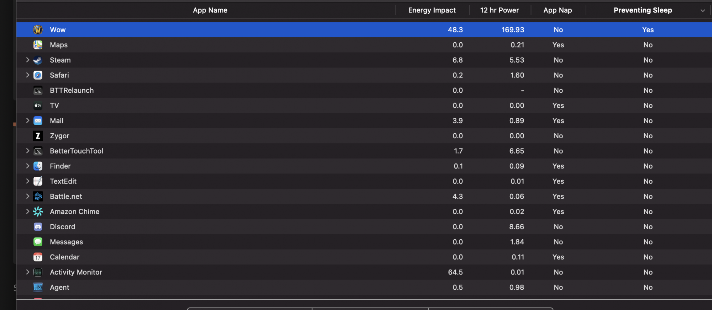Click Wow's 169.93 12 hr Power value
Screen dimensions: 712x310
coord(513,30)
